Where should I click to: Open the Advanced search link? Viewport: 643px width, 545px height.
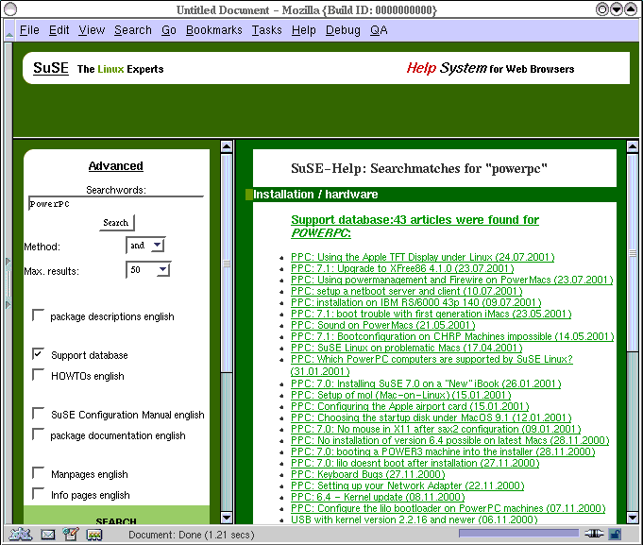tap(115, 165)
